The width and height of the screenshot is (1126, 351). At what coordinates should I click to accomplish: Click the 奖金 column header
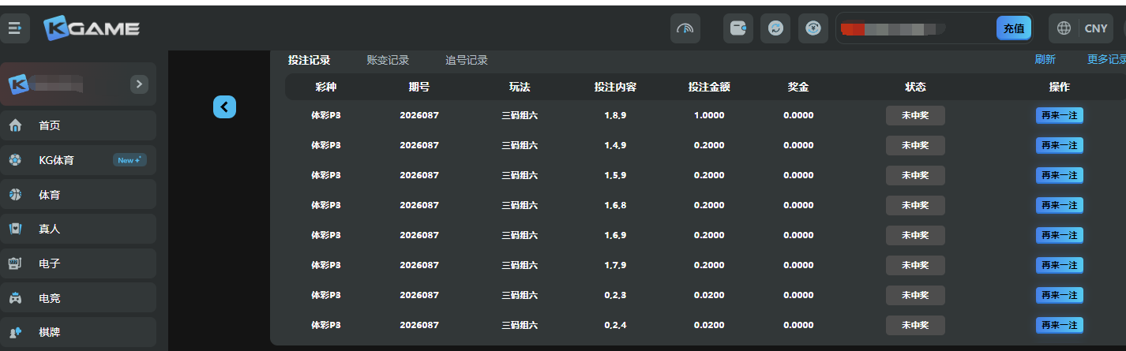[x=798, y=87]
